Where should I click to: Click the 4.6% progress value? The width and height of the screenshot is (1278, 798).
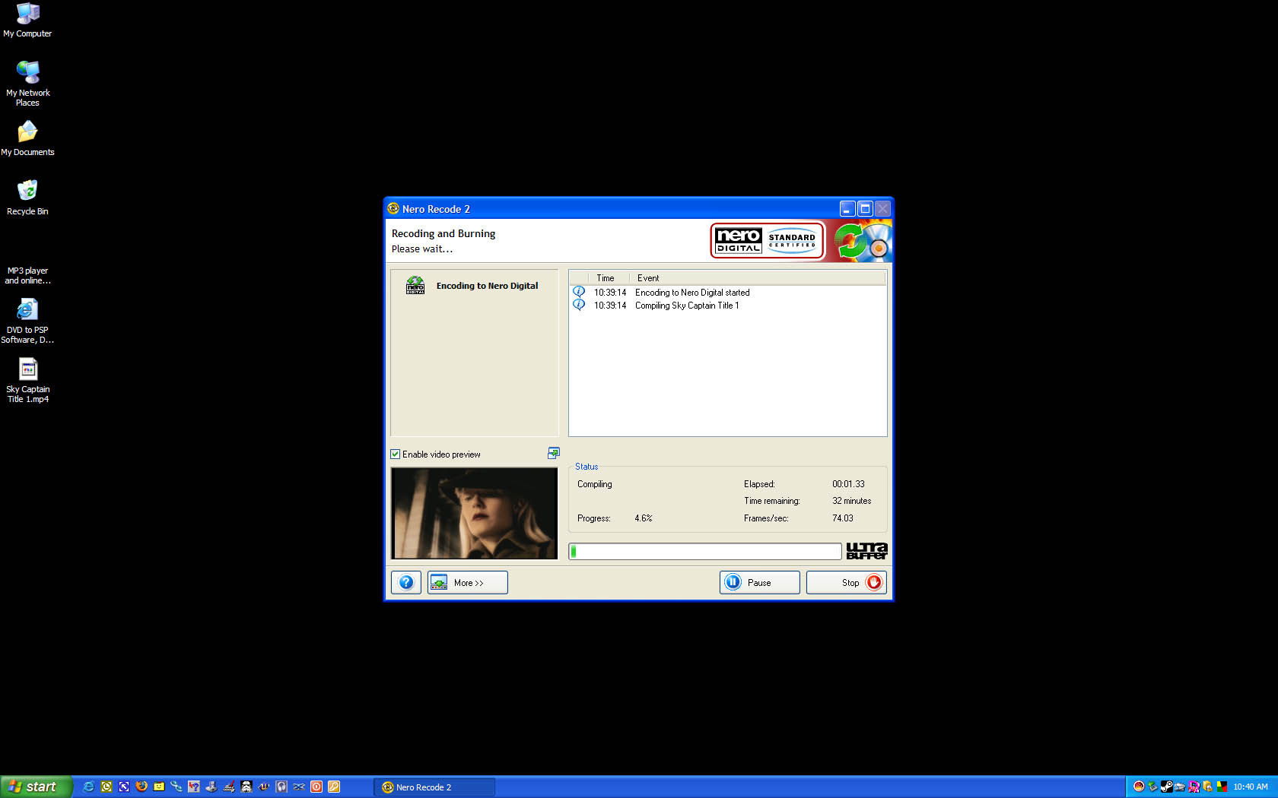[644, 518]
